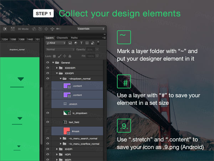Toggle visibility of ic_dropdown layer

[47, 113]
